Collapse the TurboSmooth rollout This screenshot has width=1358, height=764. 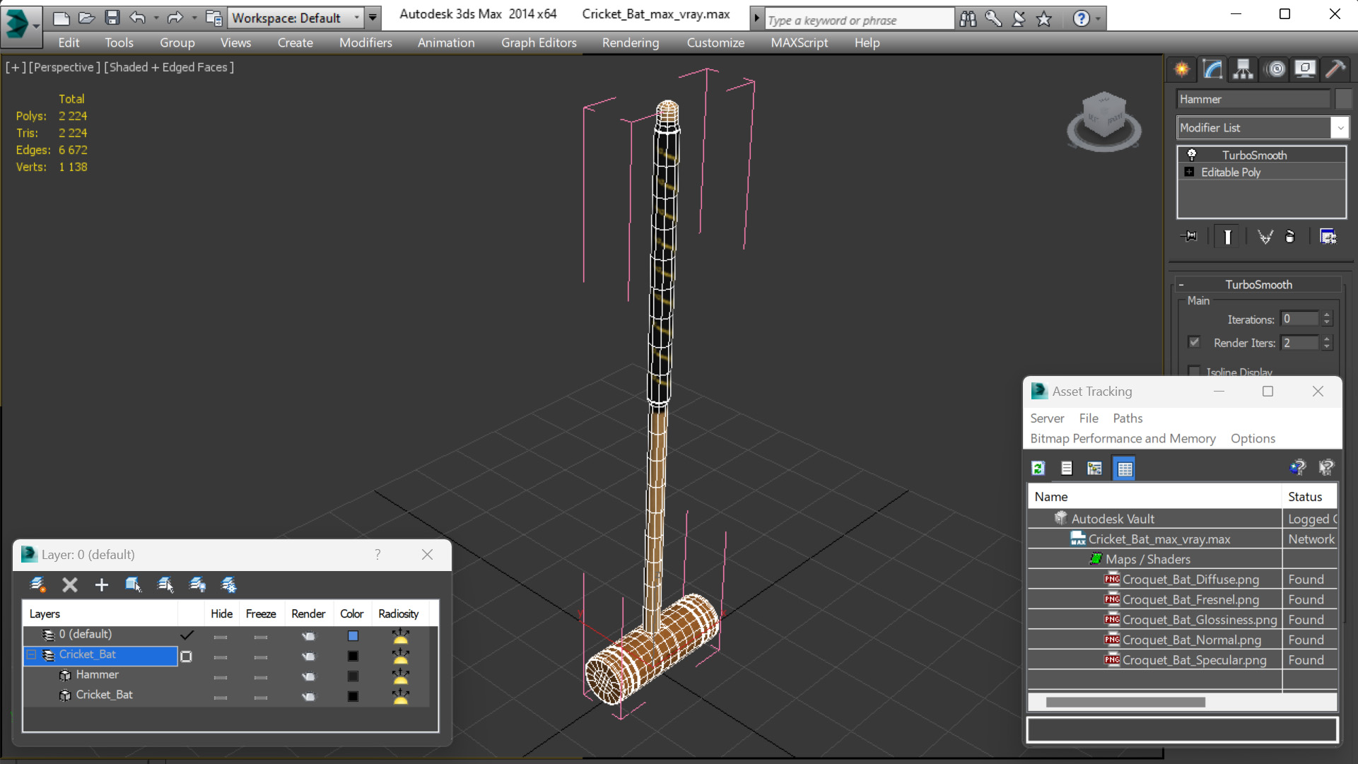pyautogui.click(x=1181, y=285)
